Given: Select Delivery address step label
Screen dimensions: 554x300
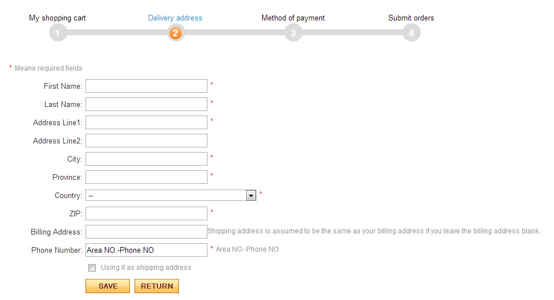Looking at the screenshot, I should click(175, 18).
